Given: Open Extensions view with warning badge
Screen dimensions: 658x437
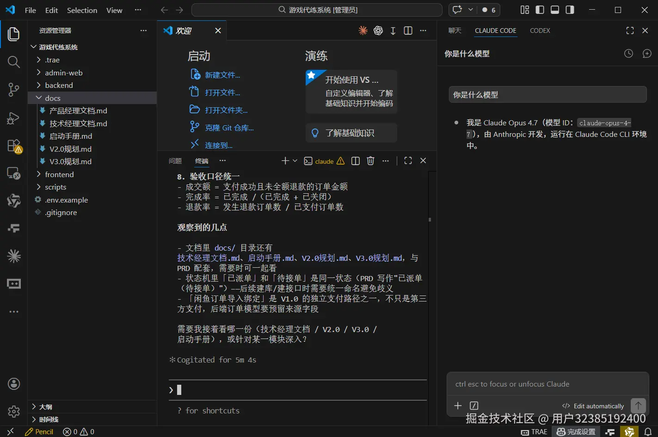Looking at the screenshot, I should coord(14,146).
